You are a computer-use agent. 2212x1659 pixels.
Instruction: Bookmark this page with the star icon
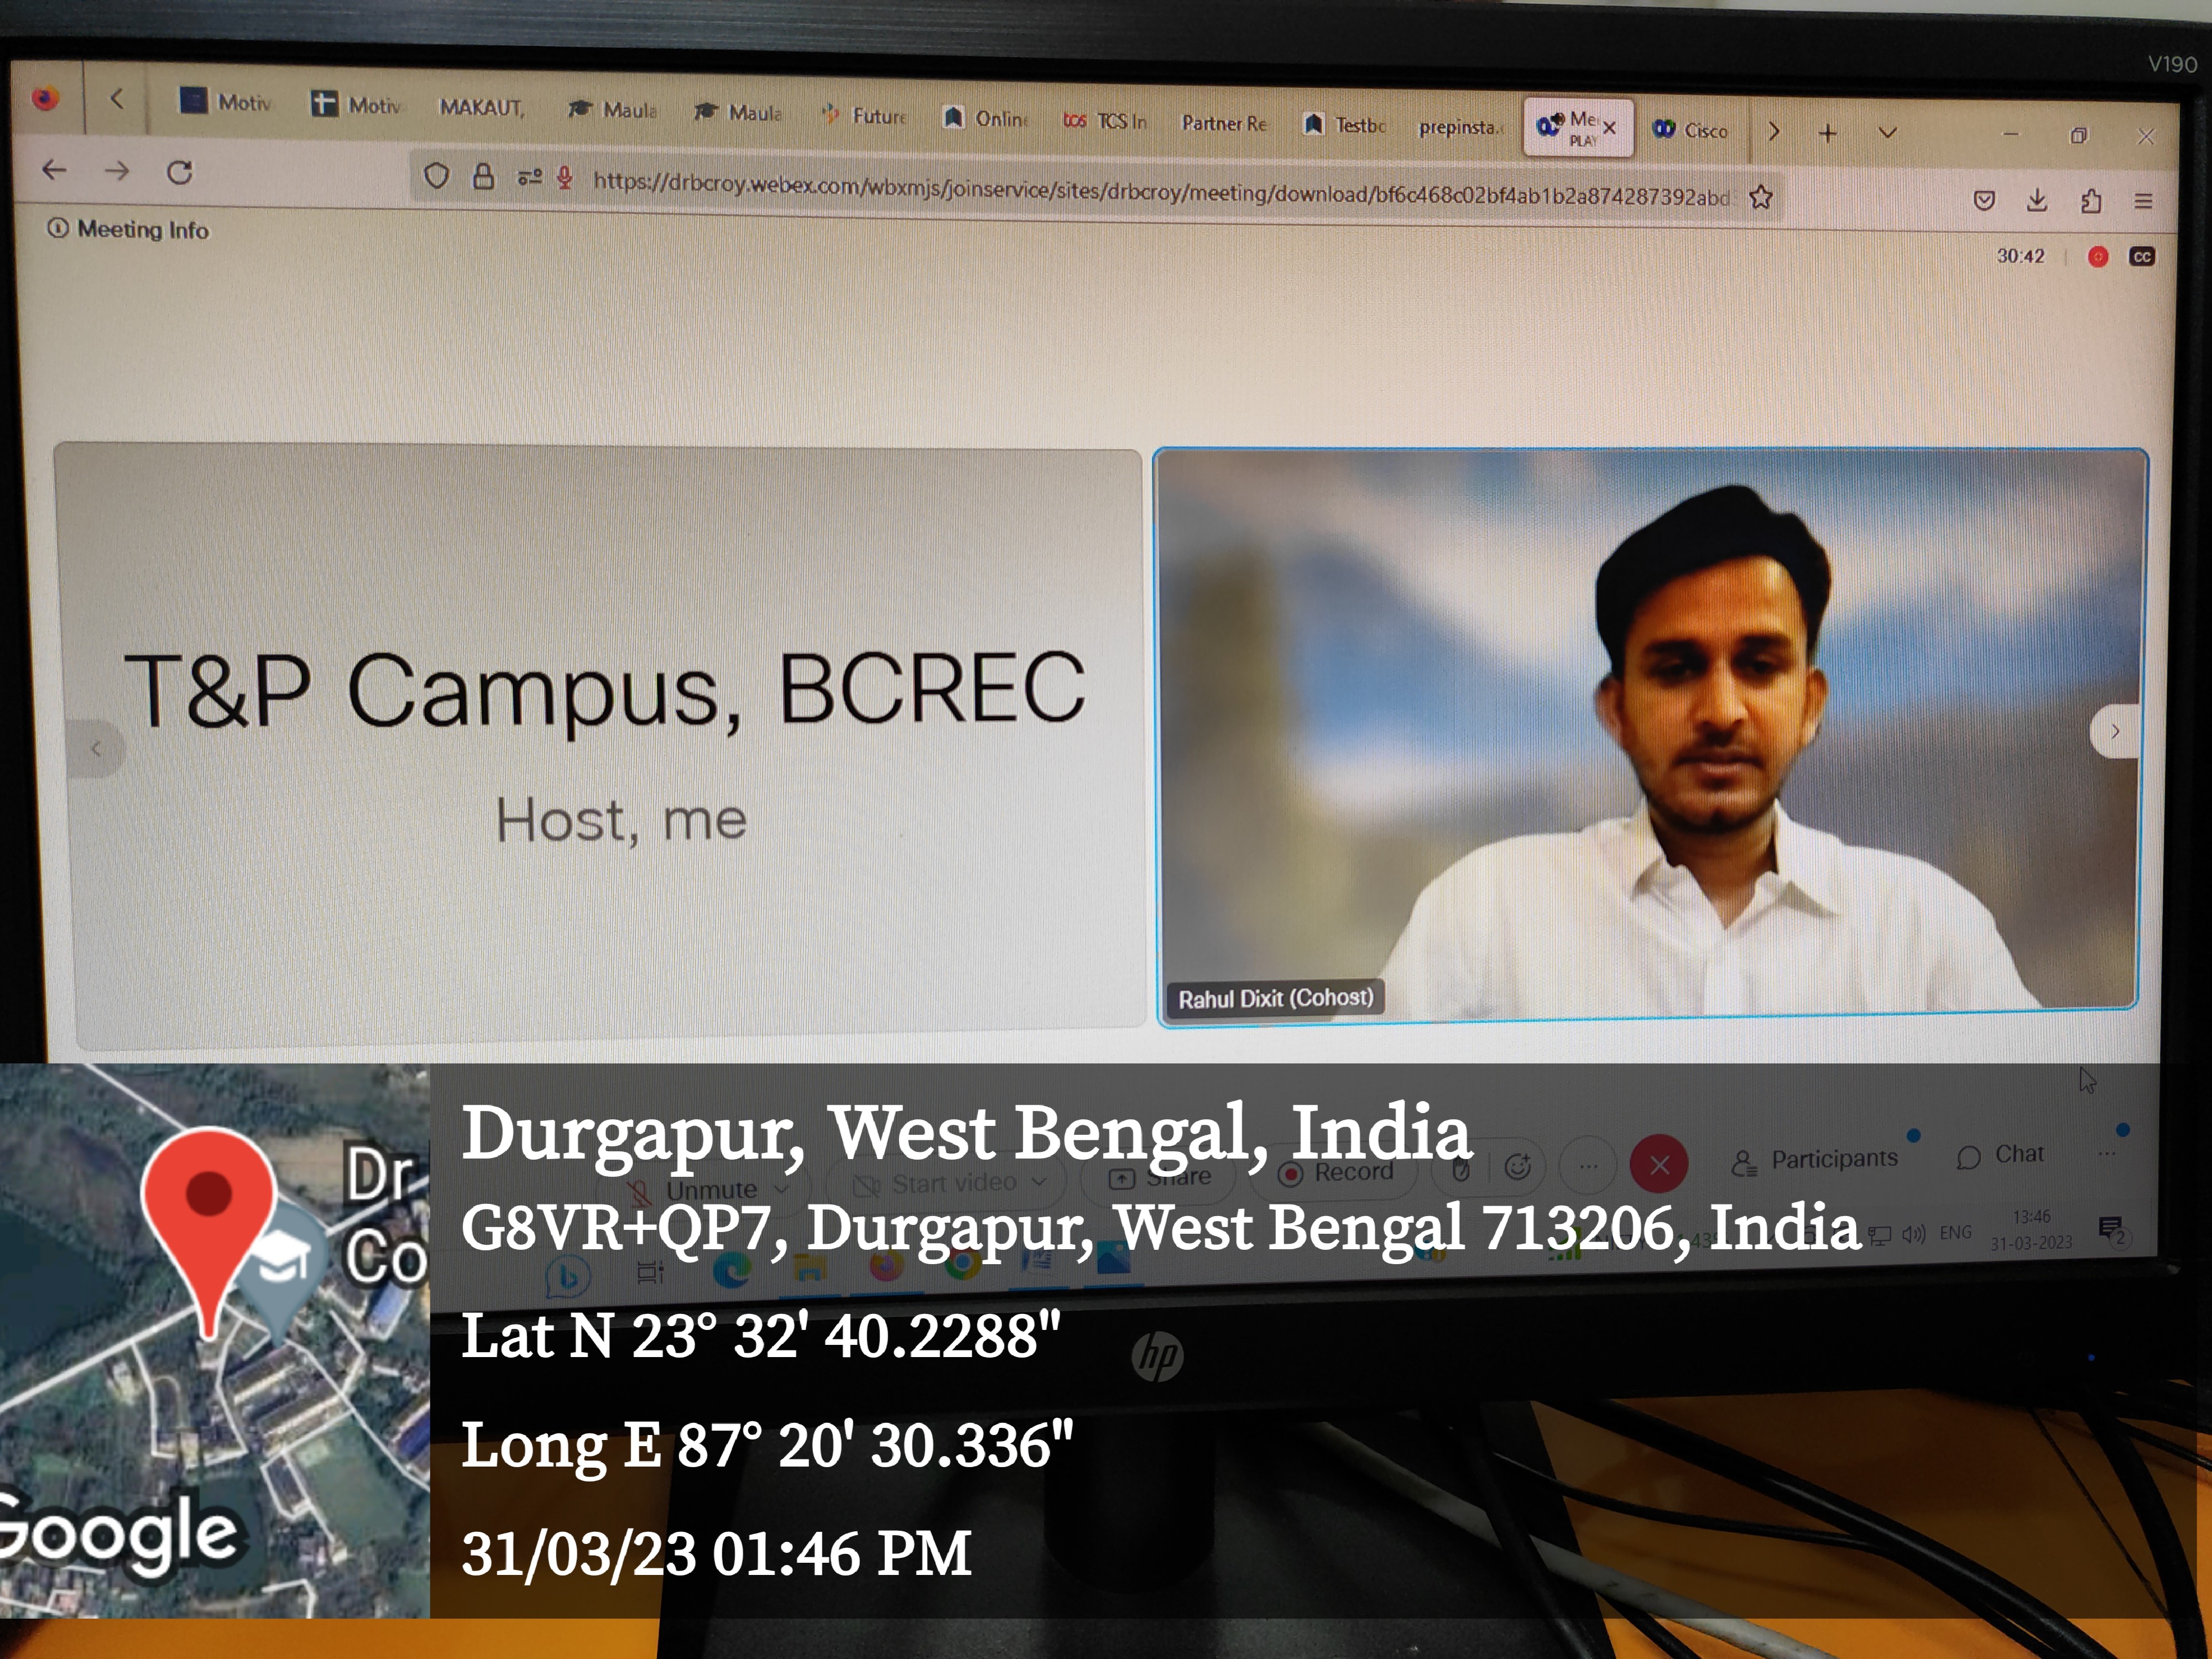[x=1761, y=198]
